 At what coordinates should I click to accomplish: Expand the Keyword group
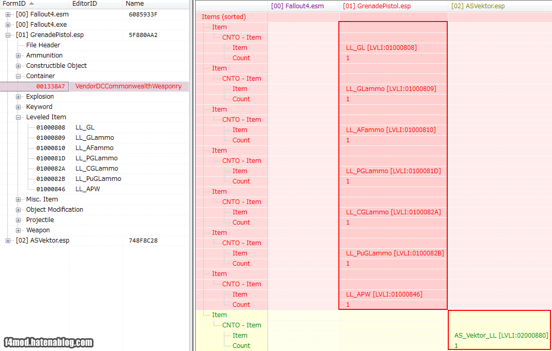pyautogui.click(x=18, y=107)
